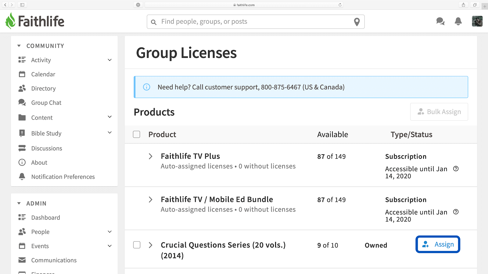Open Crucial Questions Series (20 vols.) product
This screenshot has width=488, height=274.
(223, 250)
